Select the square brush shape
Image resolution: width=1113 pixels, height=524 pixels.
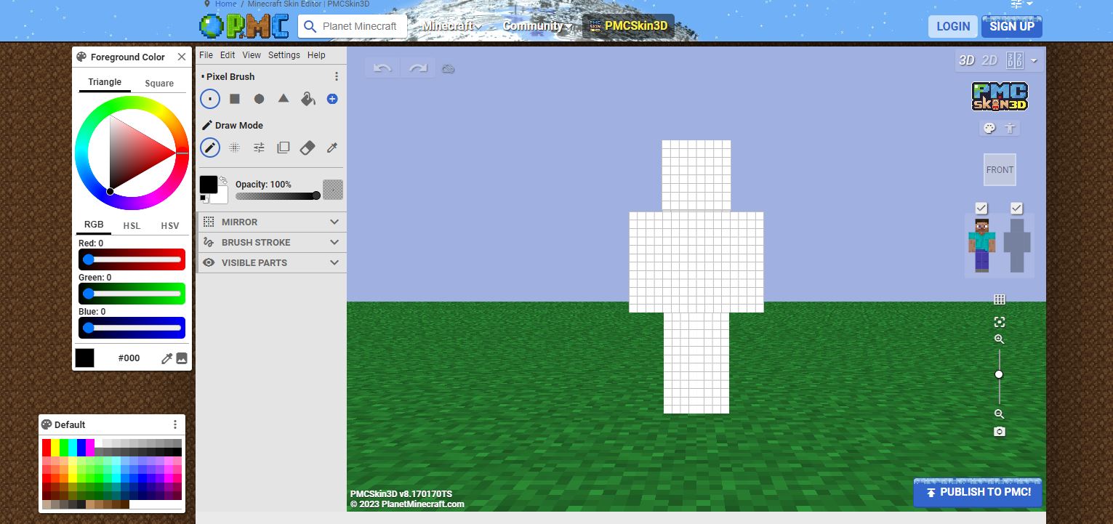(235, 99)
